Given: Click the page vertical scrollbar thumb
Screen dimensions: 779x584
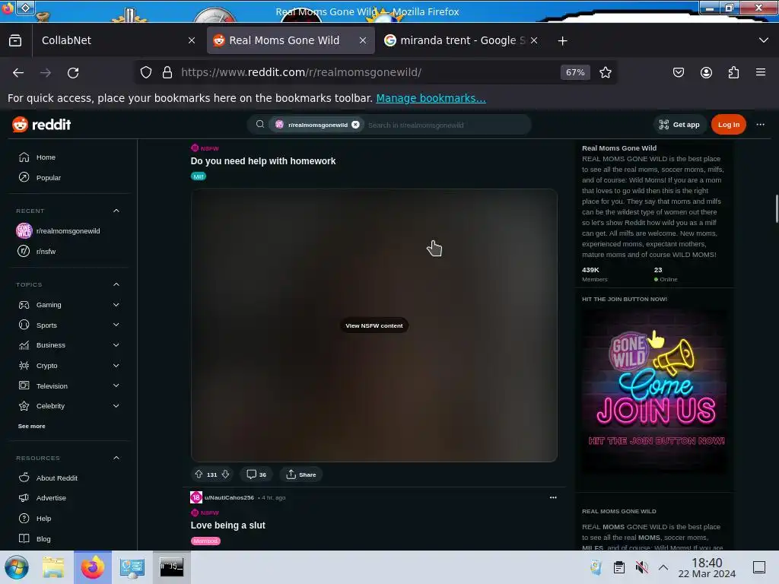Looking at the screenshot, I should point(777,209).
